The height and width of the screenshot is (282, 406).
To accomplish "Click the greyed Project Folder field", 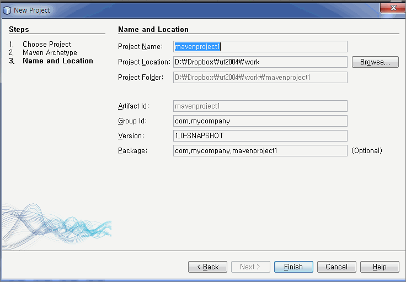I will coord(260,78).
